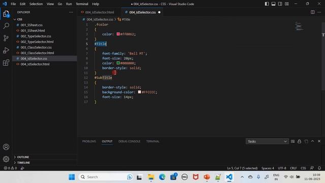The image size is (325, 183).
Task: Close the bottom panel
Action: (319, 141)
